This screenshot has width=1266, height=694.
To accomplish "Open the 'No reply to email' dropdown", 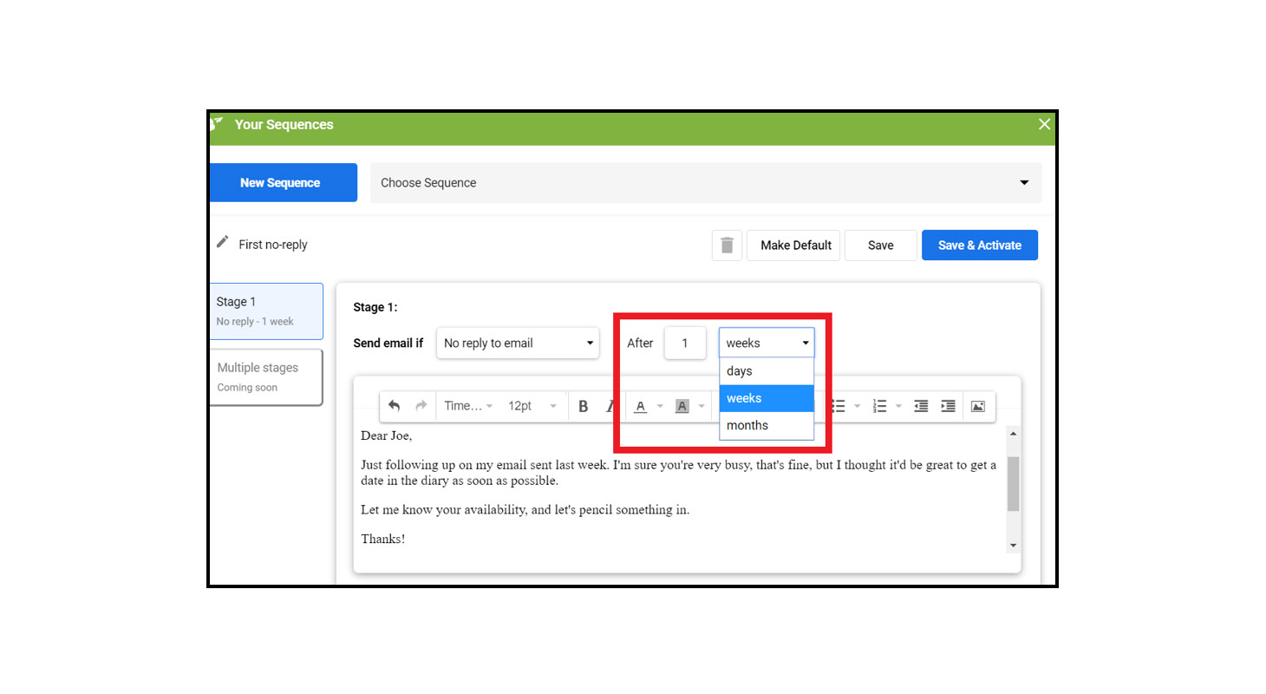I will [518, 343].
